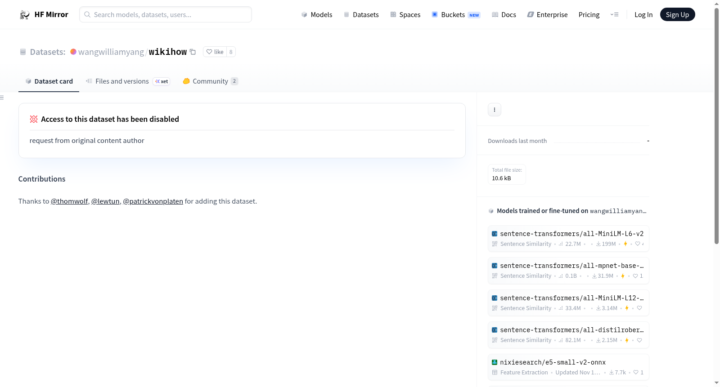Open the @patrickvonplaten contributor link
The image size is (720, 387).
pyautogui.click(x=153, y=201)
